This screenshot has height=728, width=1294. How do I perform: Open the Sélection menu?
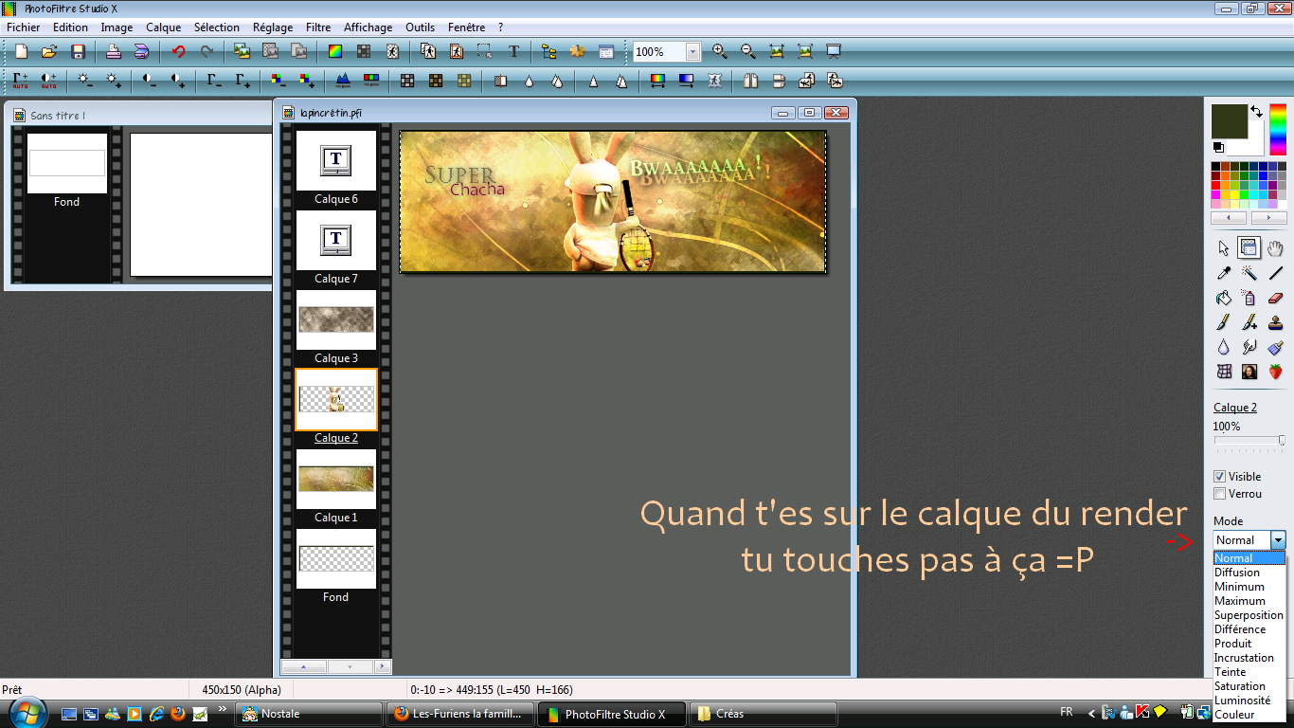217,27
